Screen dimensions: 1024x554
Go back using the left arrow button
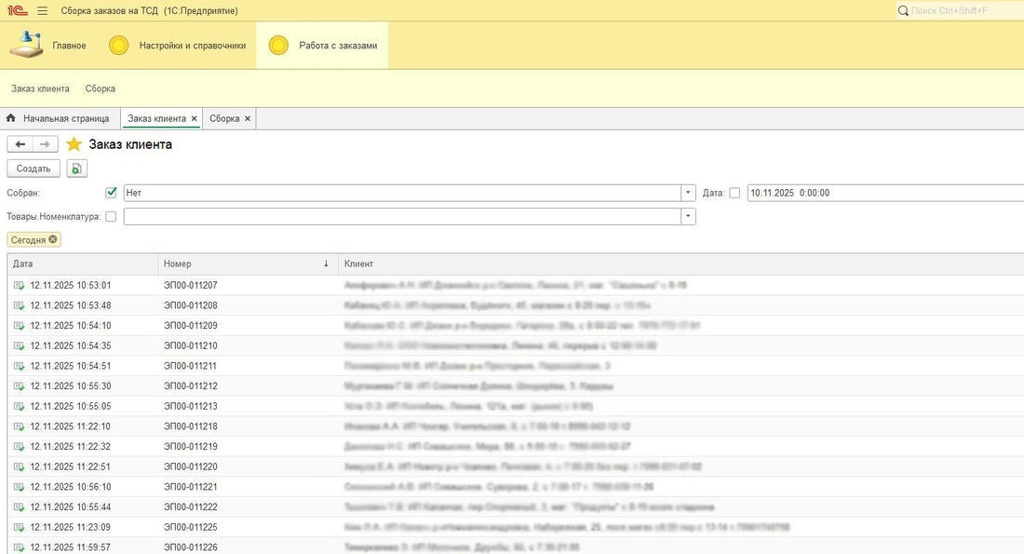pos(20,144)
